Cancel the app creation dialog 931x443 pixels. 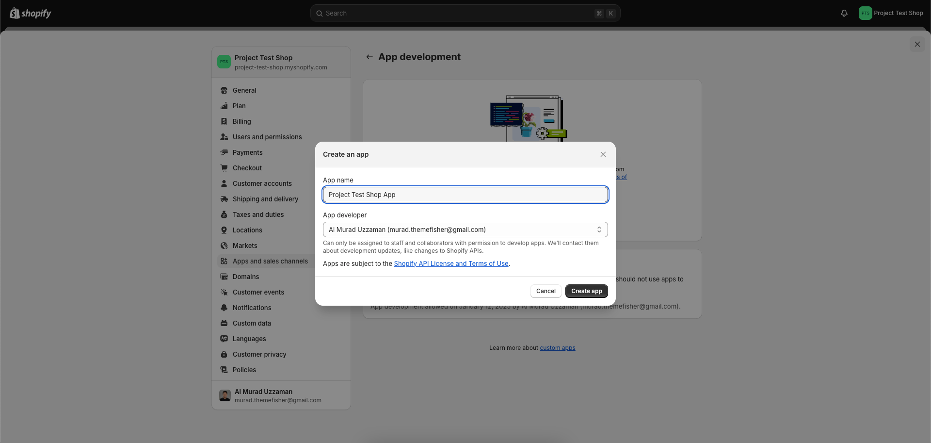pos(546,291)
